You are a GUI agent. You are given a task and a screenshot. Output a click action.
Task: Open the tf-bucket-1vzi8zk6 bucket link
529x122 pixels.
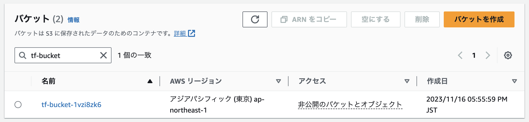pos(71,105)
